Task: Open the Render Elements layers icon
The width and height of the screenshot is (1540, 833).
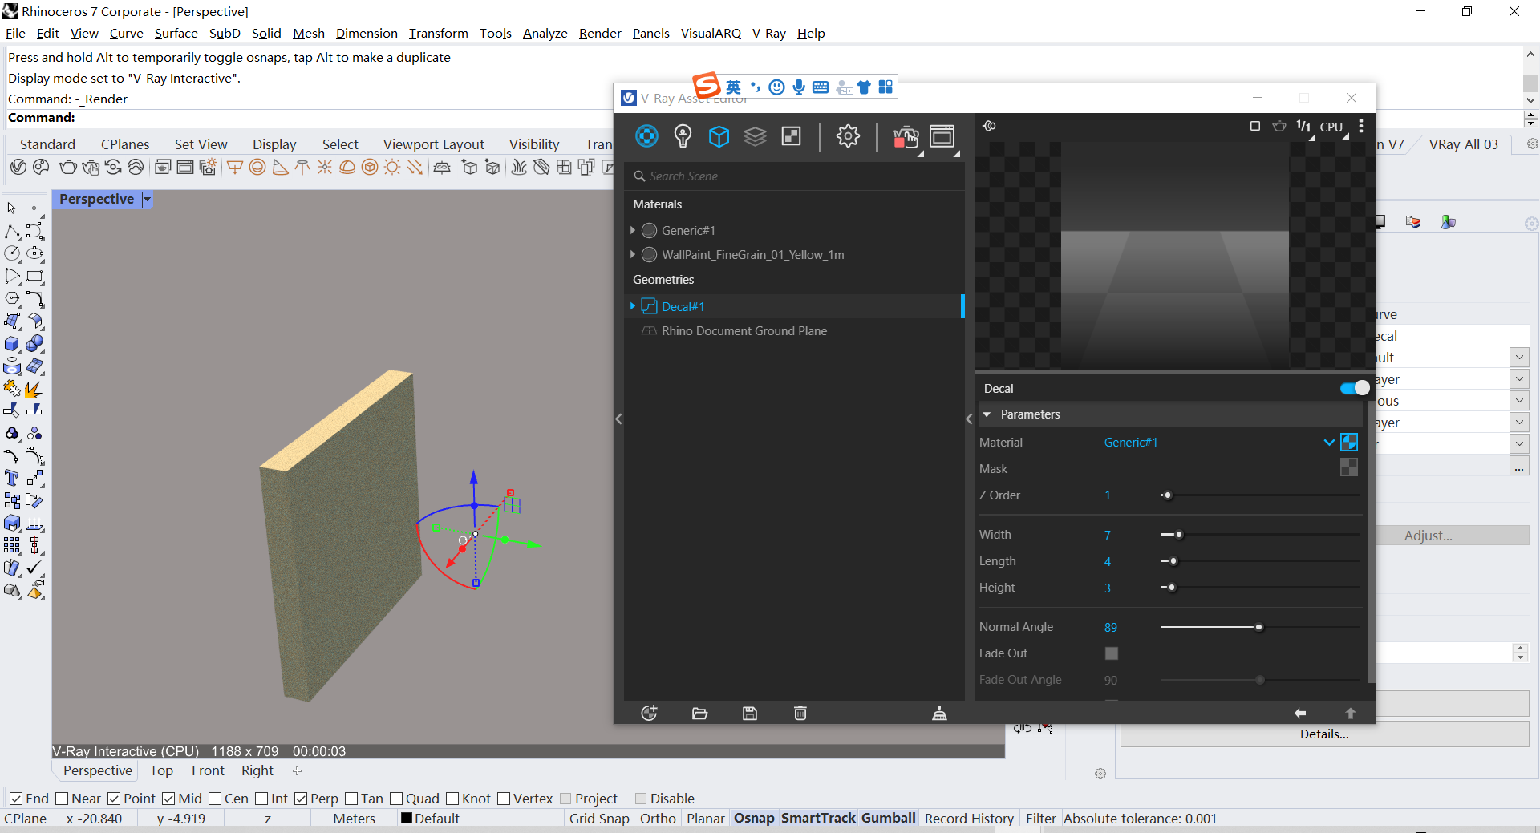Action: [755, 136]
